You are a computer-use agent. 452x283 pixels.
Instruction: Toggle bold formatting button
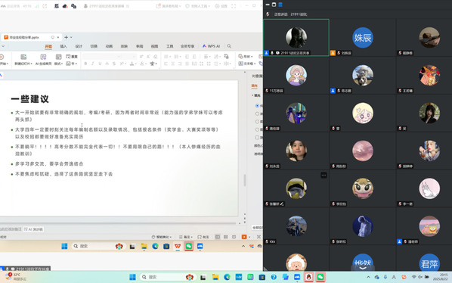85,64
